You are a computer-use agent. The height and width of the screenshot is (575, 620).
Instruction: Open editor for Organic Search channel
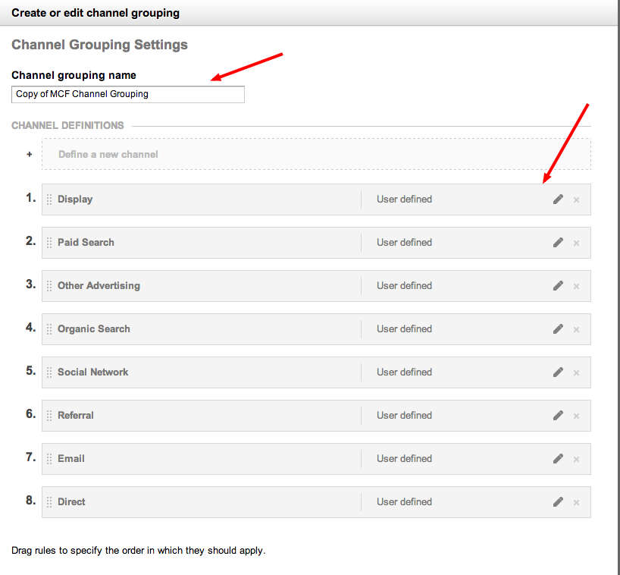pyautogui.click(x=558, y=329)
